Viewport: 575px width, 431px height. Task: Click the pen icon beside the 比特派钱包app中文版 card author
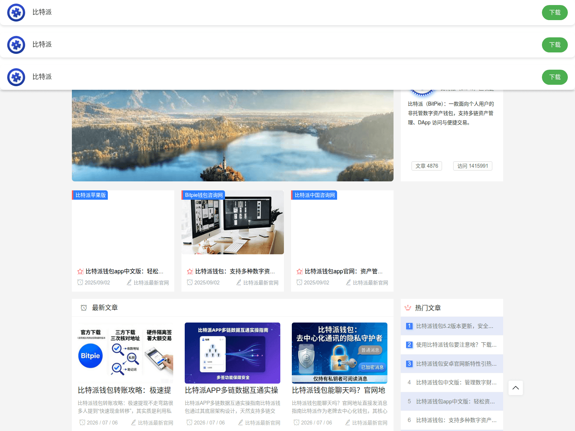129,283
